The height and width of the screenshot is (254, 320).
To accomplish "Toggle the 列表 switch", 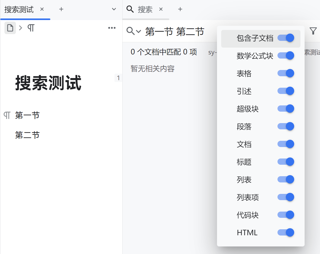I will tap(286, 179).
